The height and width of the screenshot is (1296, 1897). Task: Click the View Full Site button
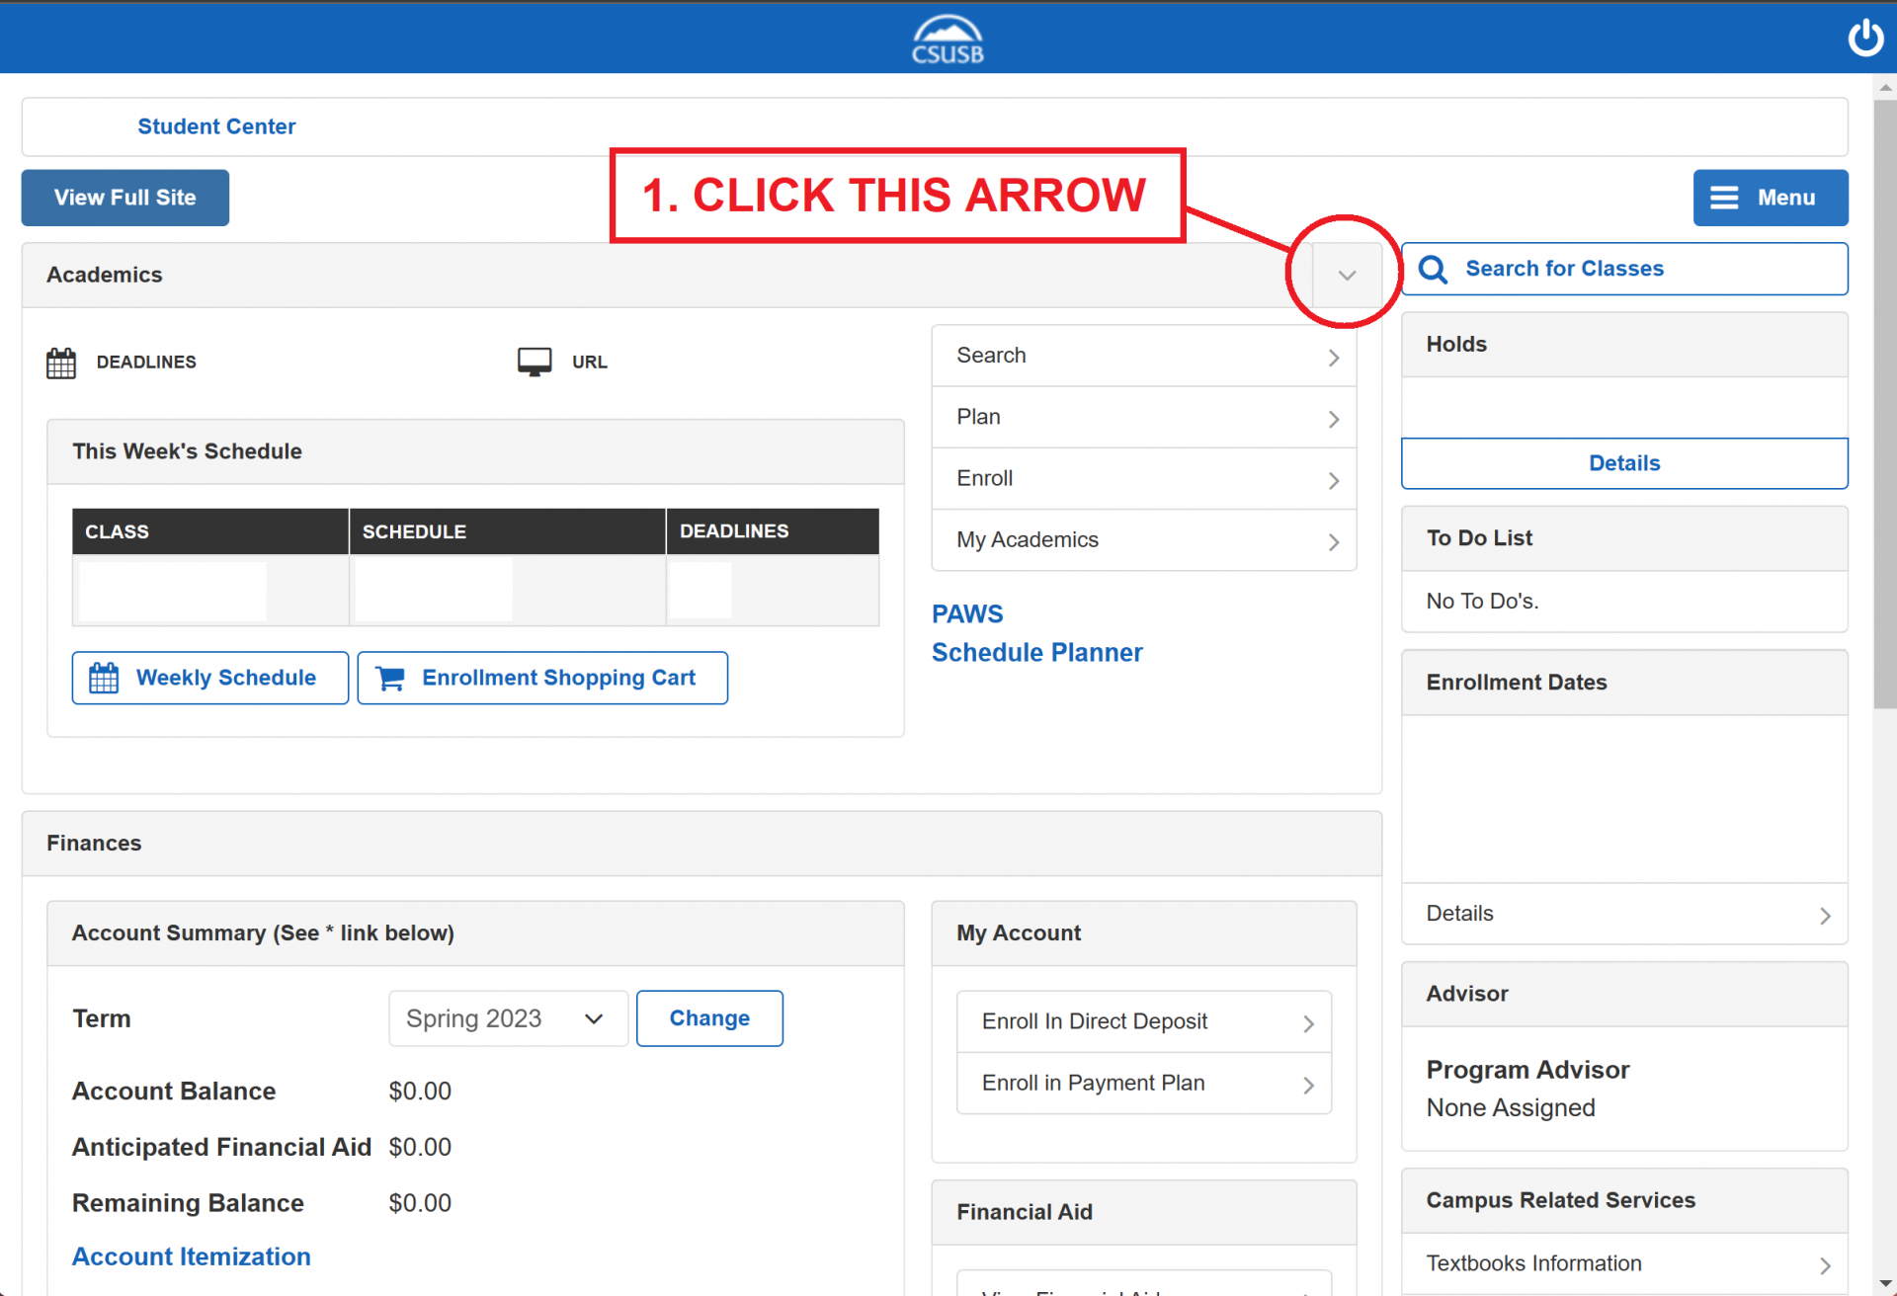point(125,198)
